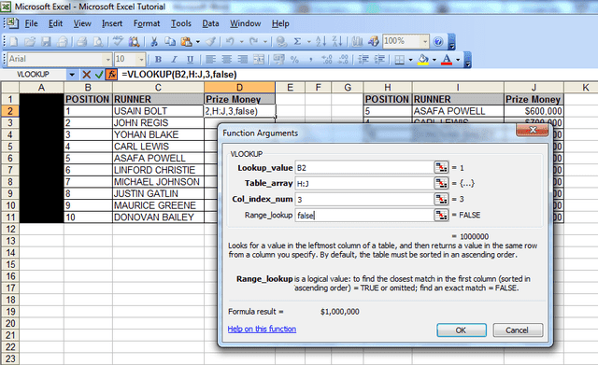
Task: Close the Function Arguments dialog
Action: pos(533,131)
